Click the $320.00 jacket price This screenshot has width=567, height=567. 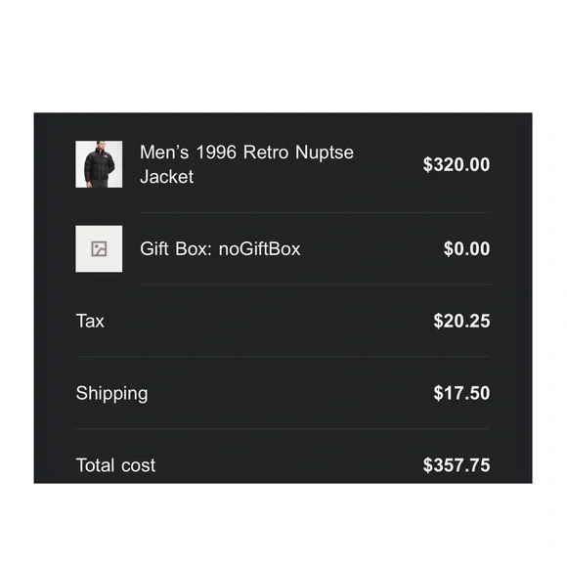coord(457,164)
